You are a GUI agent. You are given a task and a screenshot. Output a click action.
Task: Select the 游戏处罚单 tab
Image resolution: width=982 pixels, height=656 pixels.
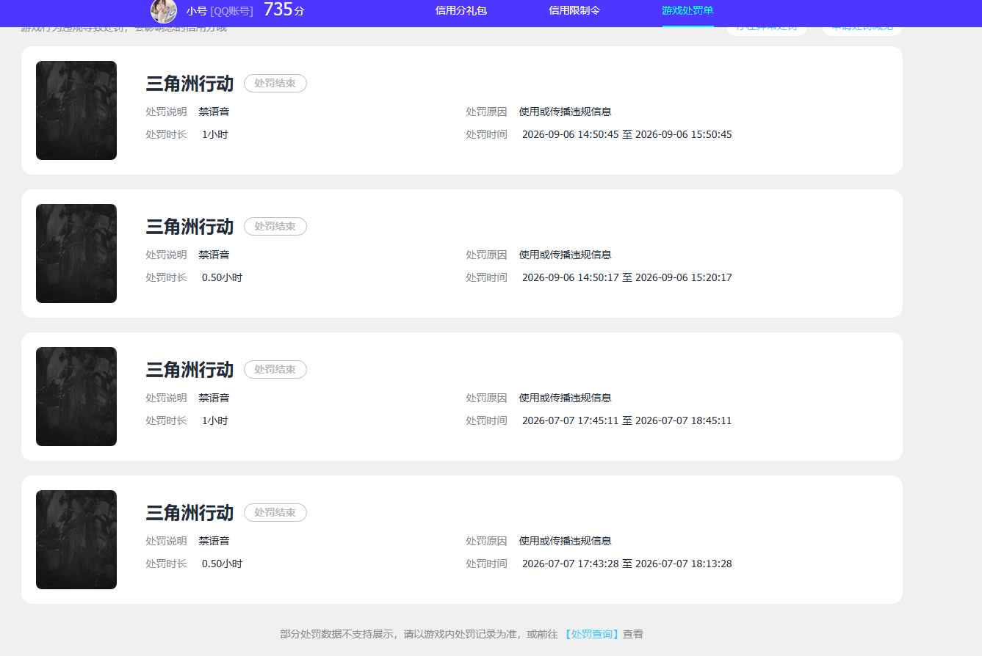(x=687, y=11)
